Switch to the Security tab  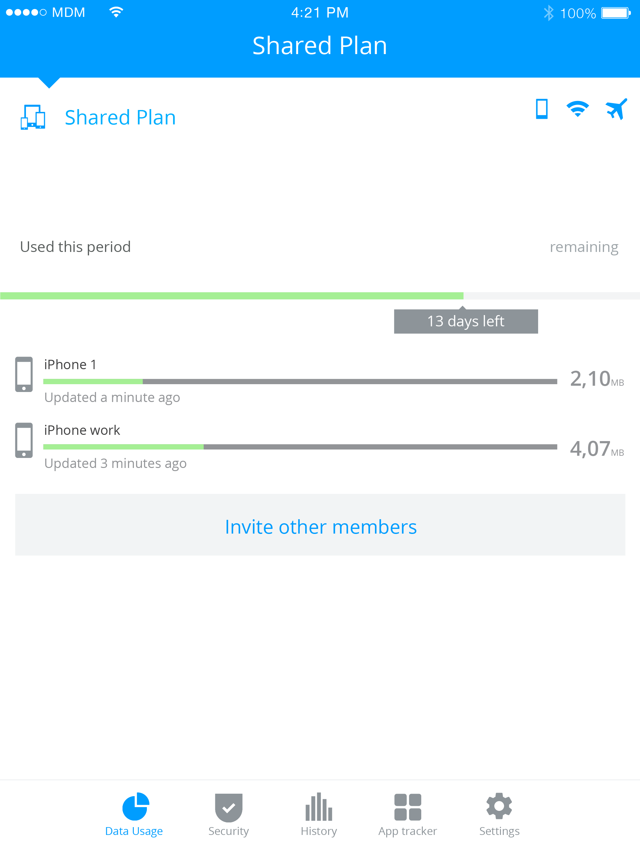tap(228, 814)
